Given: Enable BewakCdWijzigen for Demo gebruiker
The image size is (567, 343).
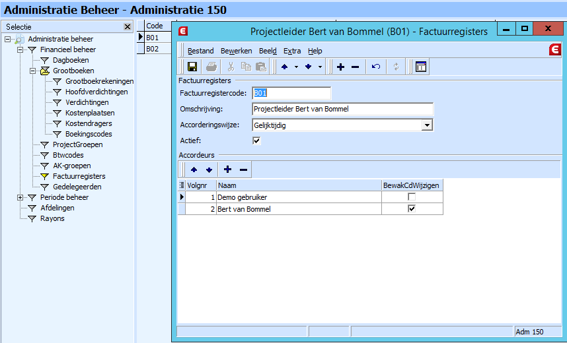Looking at the screenshot, I should 412,197.
